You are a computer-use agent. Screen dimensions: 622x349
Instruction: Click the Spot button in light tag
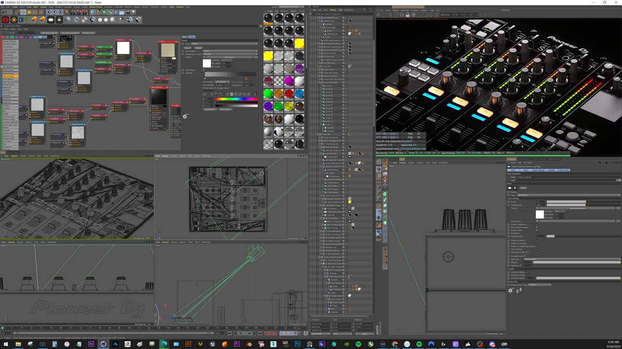click(524, 188)
